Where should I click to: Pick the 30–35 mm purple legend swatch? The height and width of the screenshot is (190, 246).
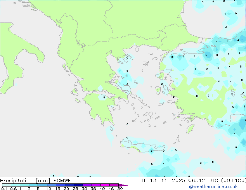click(x=87, y=185)
